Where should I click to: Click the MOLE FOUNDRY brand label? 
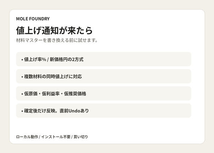click(33, 19)
